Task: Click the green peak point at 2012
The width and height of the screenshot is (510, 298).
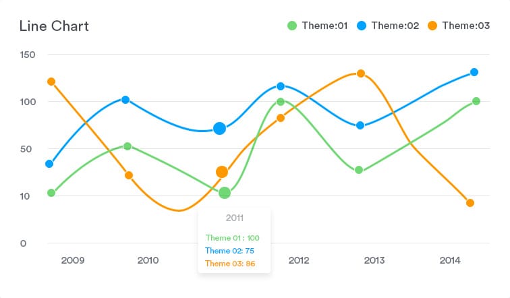Action: point(281,102)
